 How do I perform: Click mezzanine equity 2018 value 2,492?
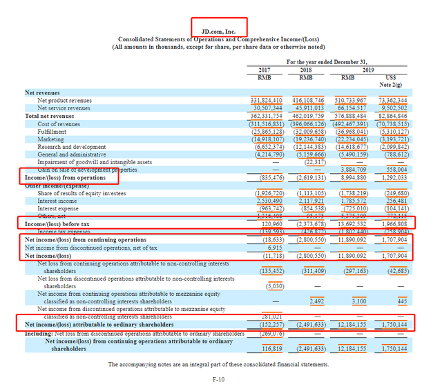pos(317,301)
